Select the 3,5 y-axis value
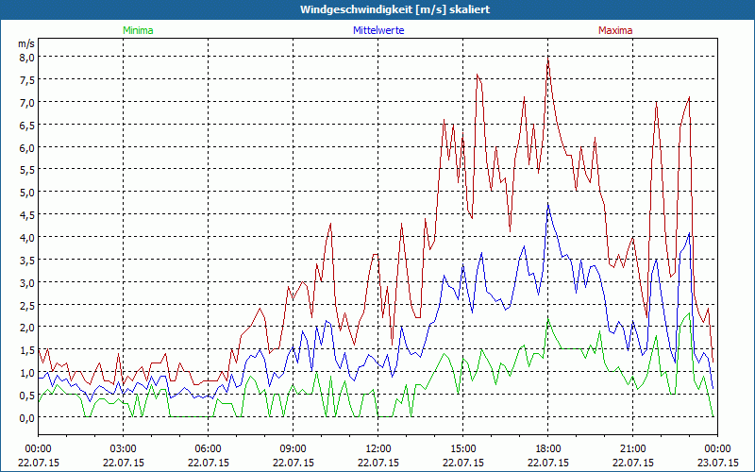This screenshot has width=755, height=472. (x=27, y=261)
